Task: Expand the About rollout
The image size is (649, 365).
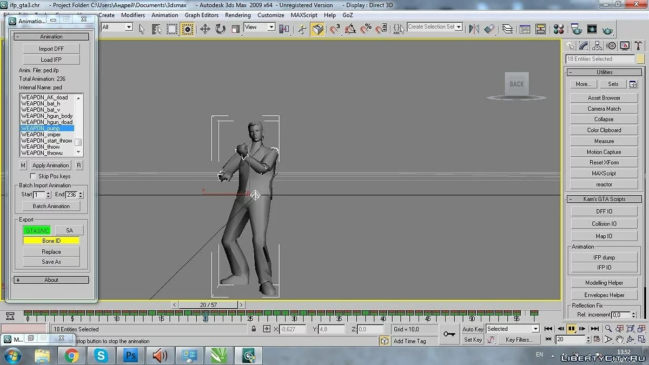Action: tap(51, 280)
